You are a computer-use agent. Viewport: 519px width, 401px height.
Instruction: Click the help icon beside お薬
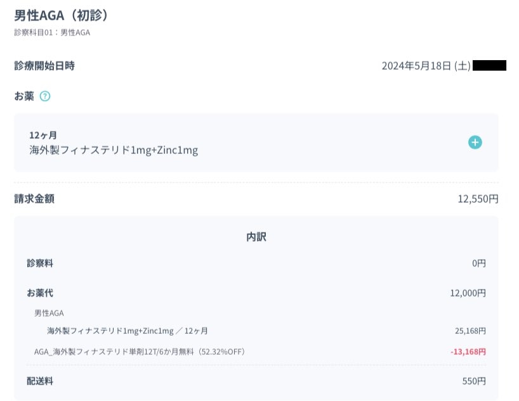45,96
